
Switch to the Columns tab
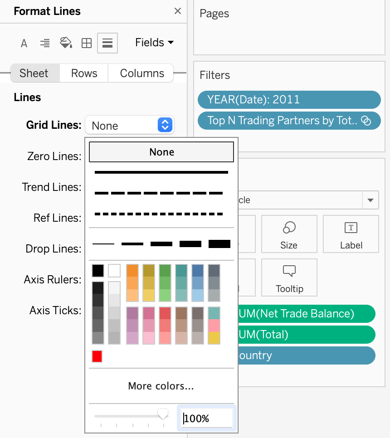pos(142,73)
